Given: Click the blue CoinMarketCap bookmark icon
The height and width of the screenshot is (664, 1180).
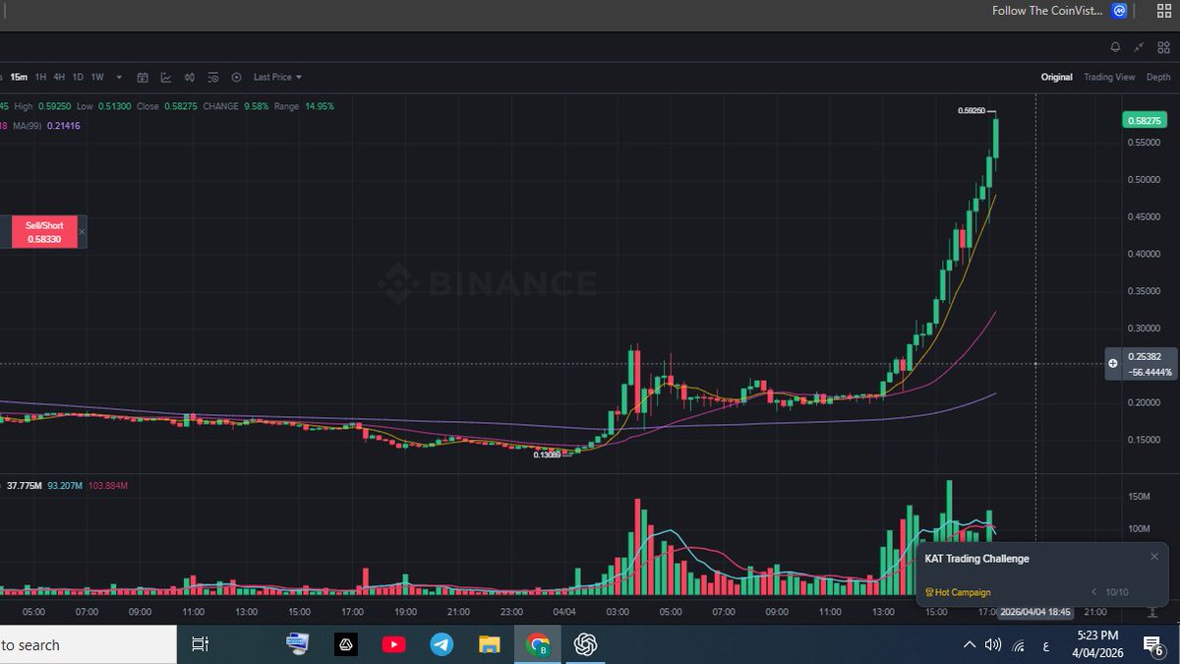Looking at the screenshot, I should (x=1119, y=11).
